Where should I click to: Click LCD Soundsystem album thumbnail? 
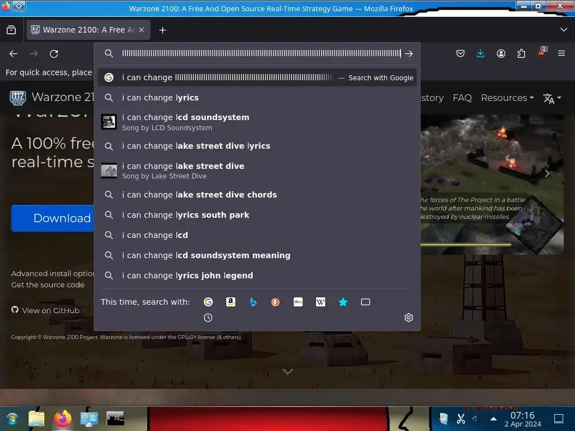point(109,122)
